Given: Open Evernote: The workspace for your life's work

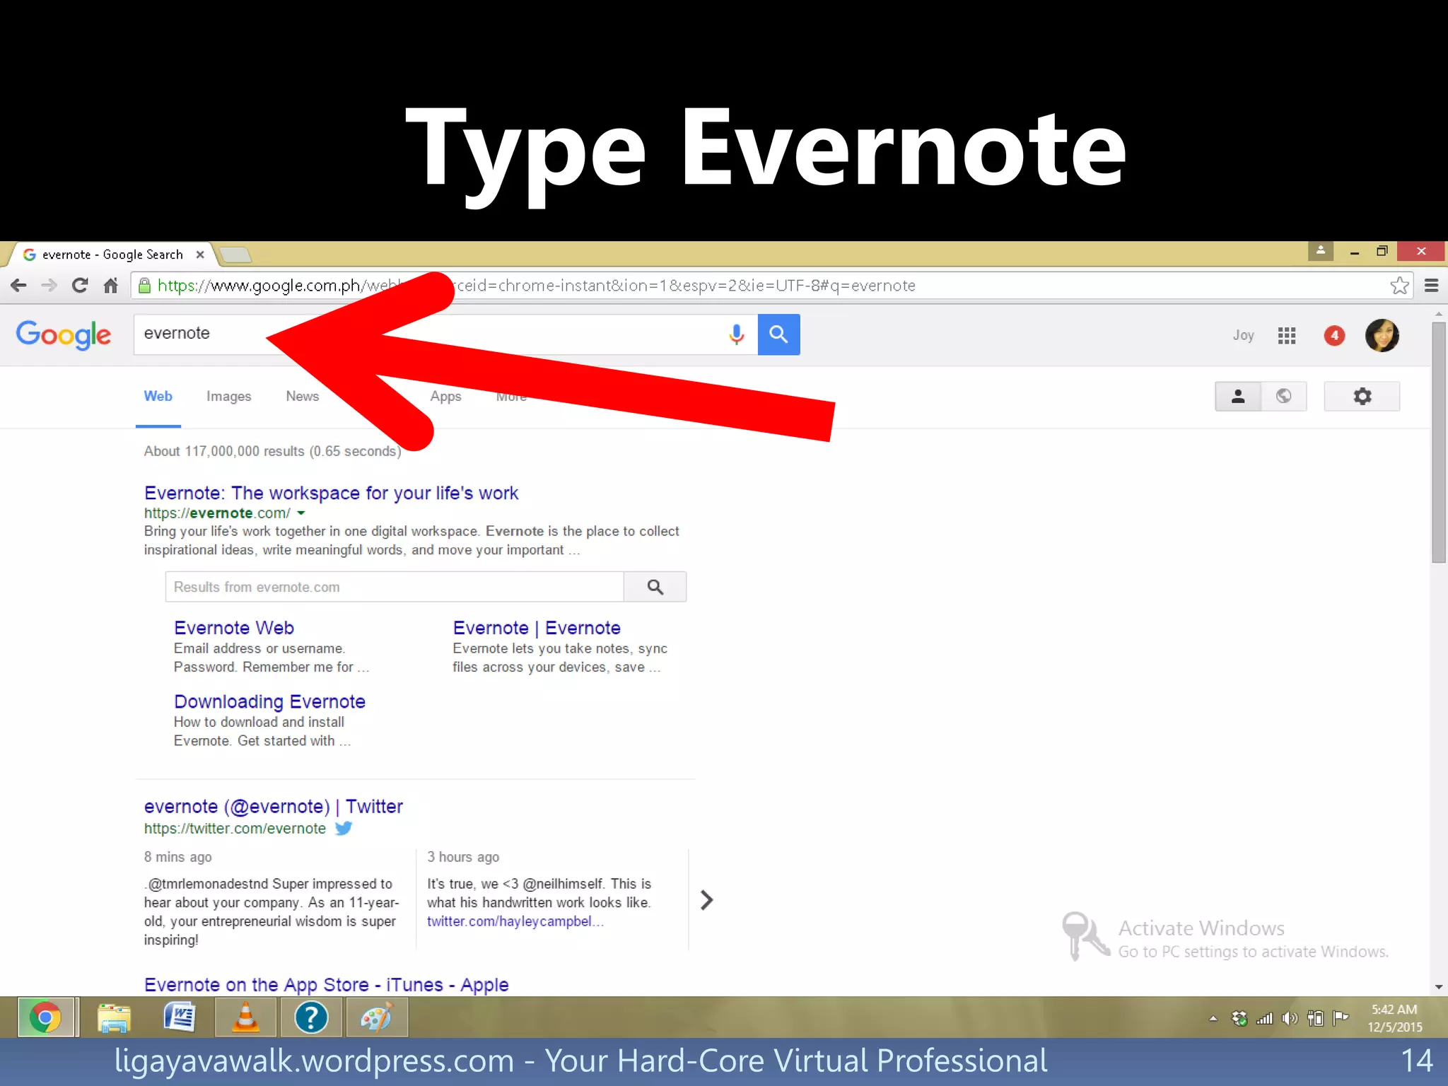Looking at the screenshot, I should [x=331, y=494].
